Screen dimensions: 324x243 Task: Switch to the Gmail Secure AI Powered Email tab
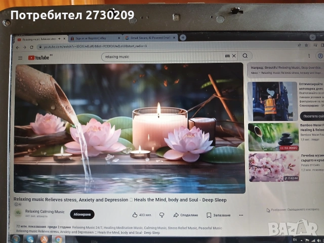[150, 38]
